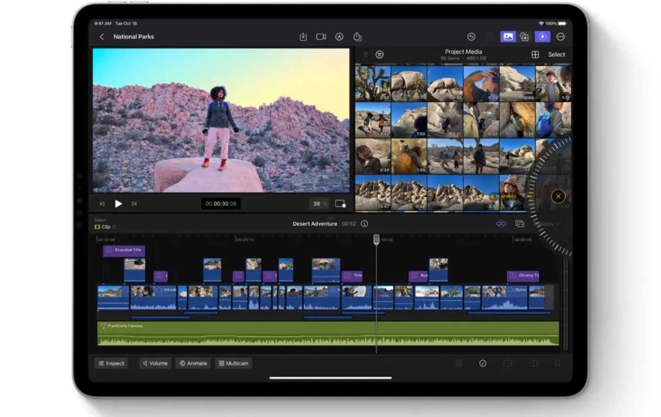Close the jog wheel with X button

click(x=558, y=196)
